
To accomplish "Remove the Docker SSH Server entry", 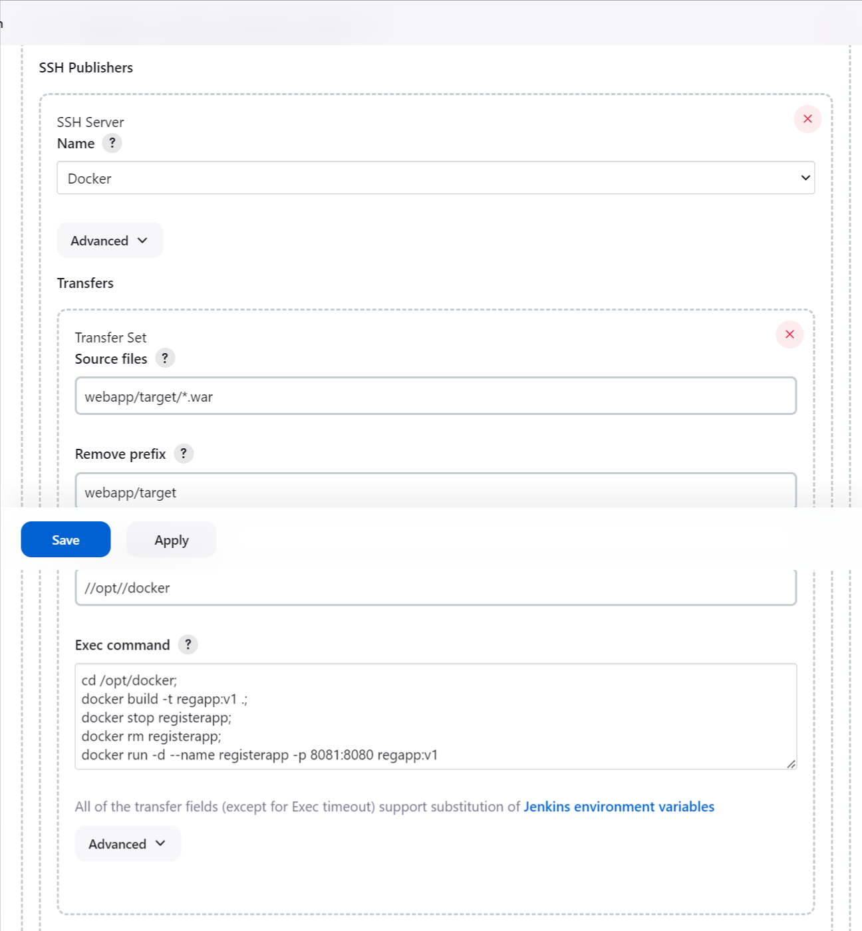I will (807, 119).
